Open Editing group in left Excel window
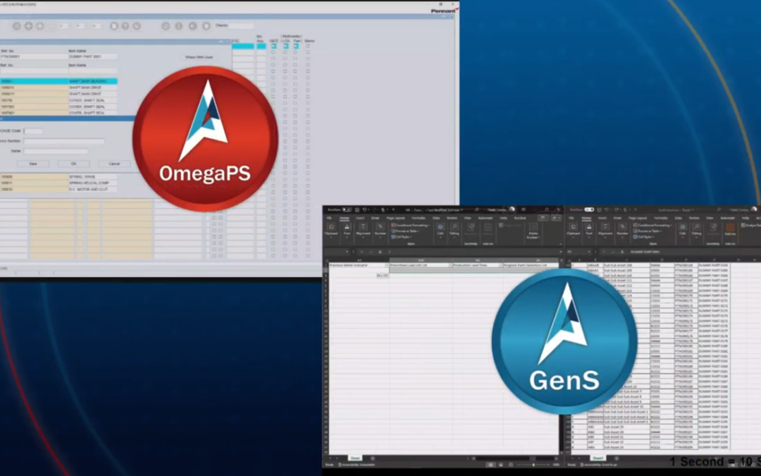This screenshot has width=761, height=476. [454, 229]
